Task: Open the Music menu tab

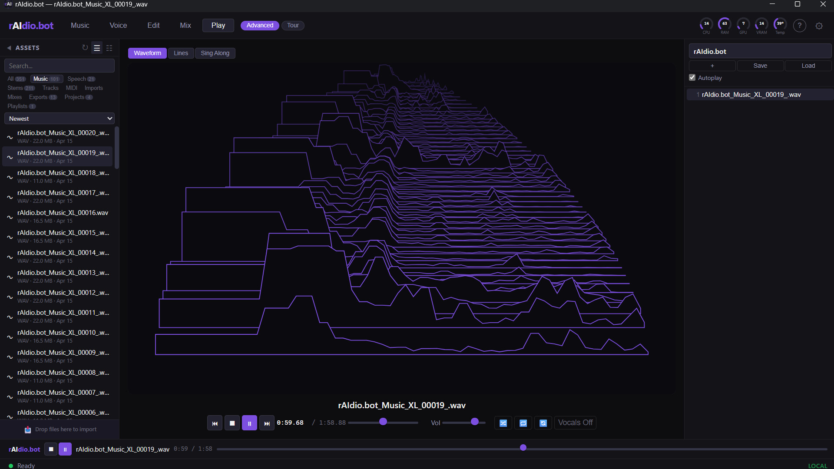Action: tap(80, 25)
